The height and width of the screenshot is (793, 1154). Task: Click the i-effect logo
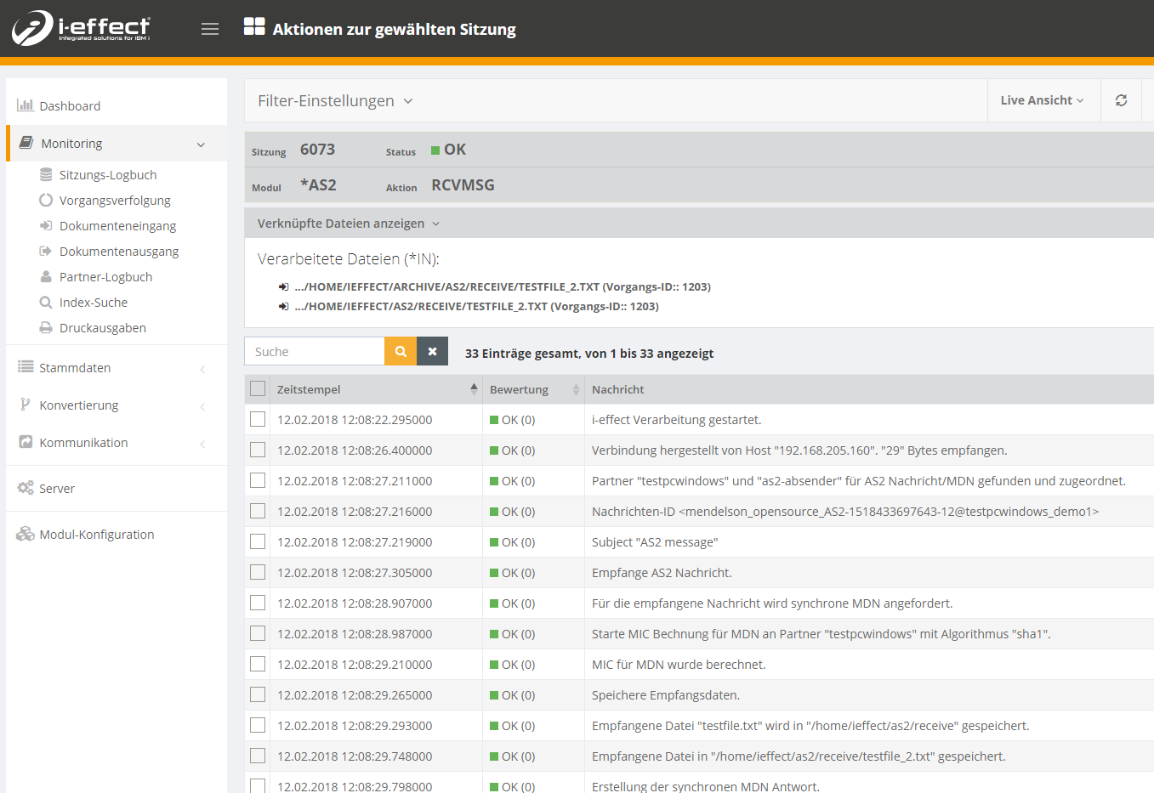[81, 28]
